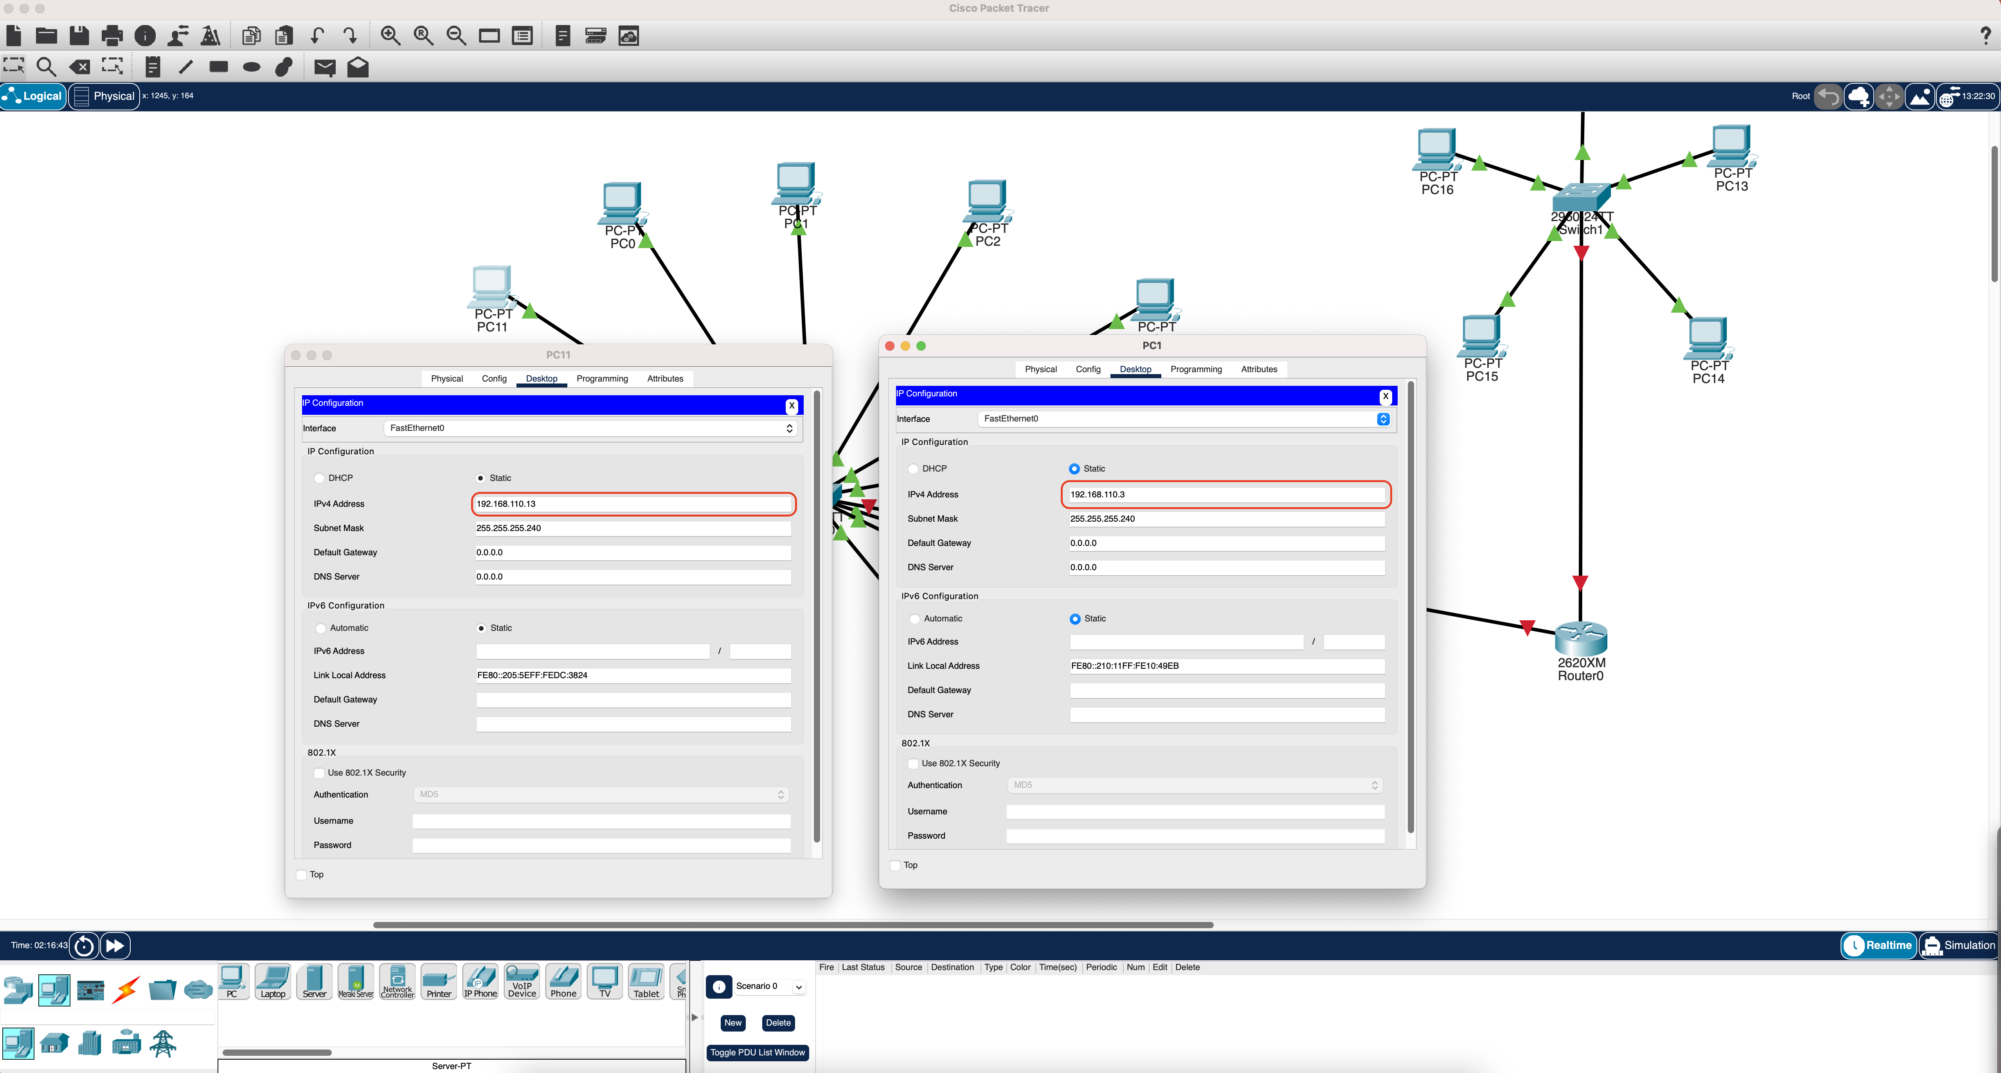The width and height of the screenshot is (2001, 1073).
Task: Switch to Realtime mode
Action: coord(1878,945)
